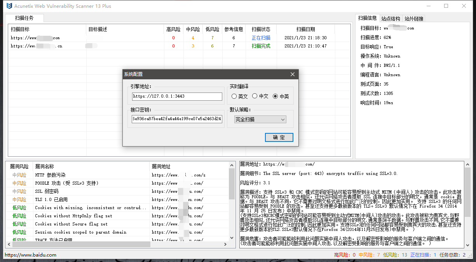Screen dimensions: 476x262
Task: Open the 默认策略 完全扫描 dropdown
Action: (260, 120)
